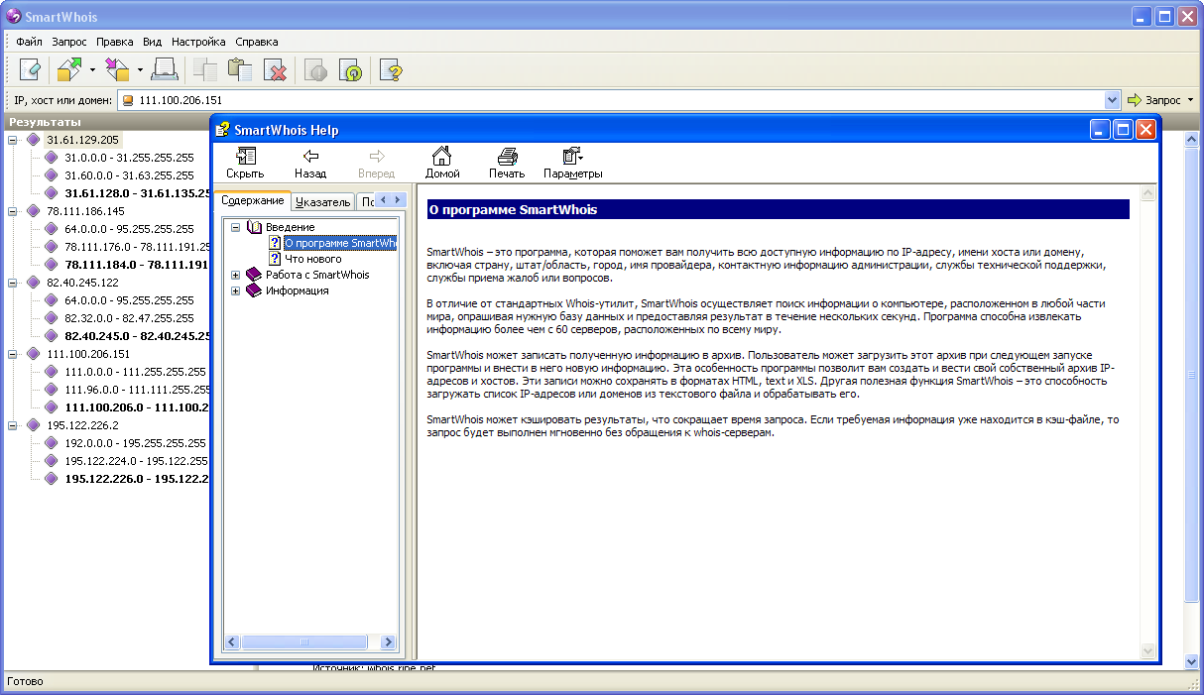Collapse the 31.61.129.205 results node

[13, 140]
